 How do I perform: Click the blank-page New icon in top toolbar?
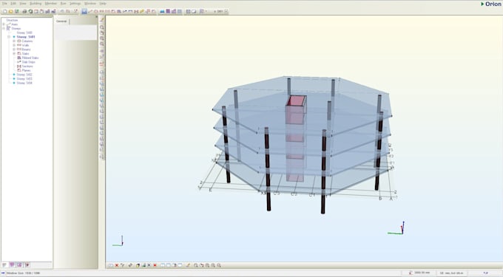click(x=5, y=11)
